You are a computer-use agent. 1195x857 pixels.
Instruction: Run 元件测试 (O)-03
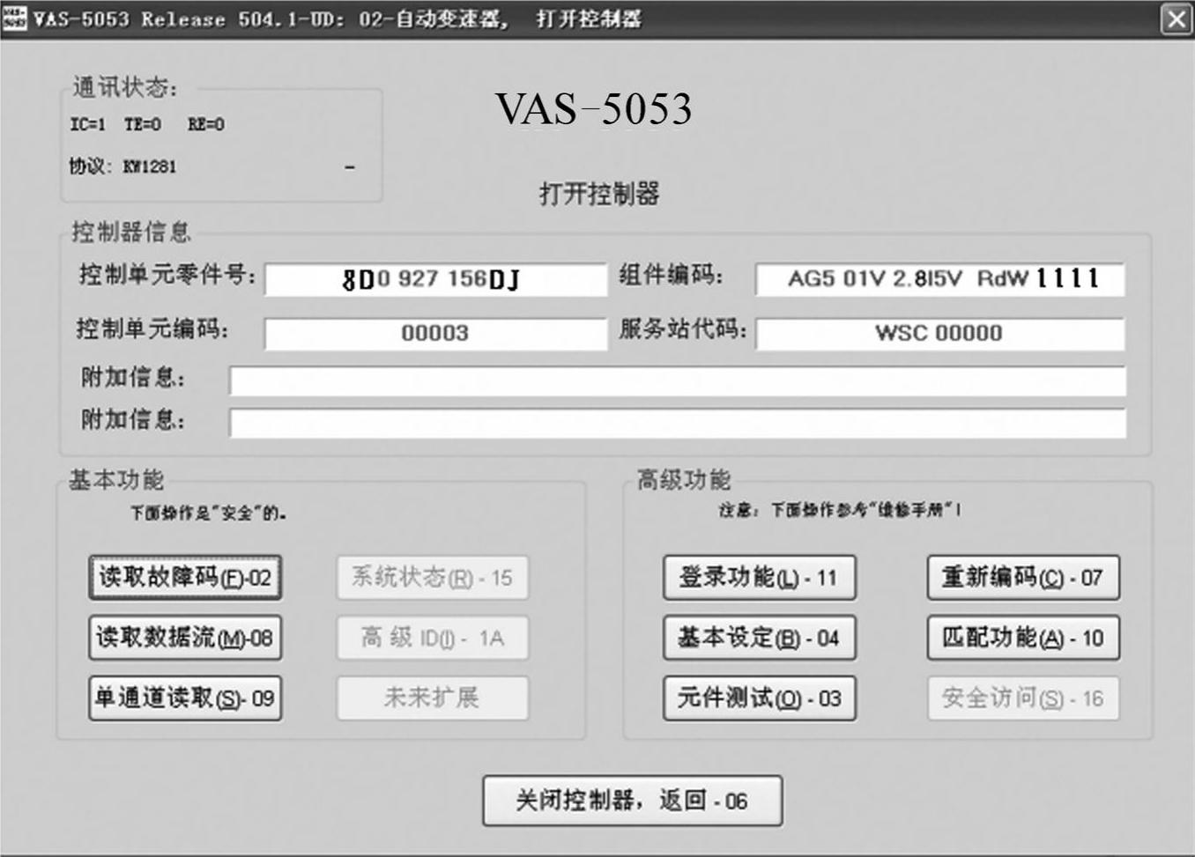759,698
